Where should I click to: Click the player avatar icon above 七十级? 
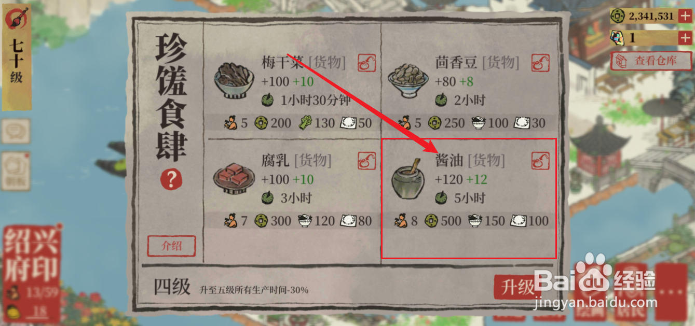click(17, 20)
